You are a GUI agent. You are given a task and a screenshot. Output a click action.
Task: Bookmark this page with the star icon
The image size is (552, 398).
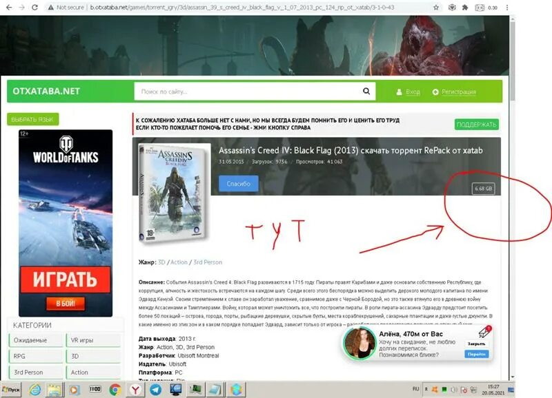[436, 8]
